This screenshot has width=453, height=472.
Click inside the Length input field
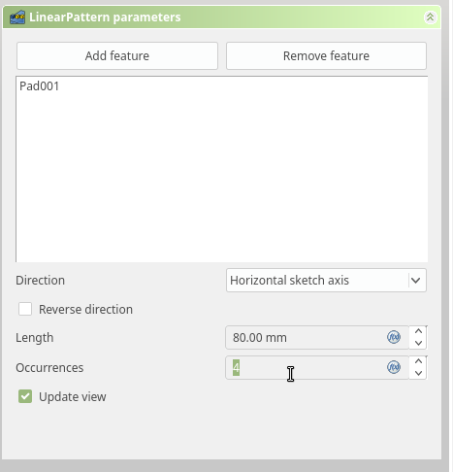307,337
